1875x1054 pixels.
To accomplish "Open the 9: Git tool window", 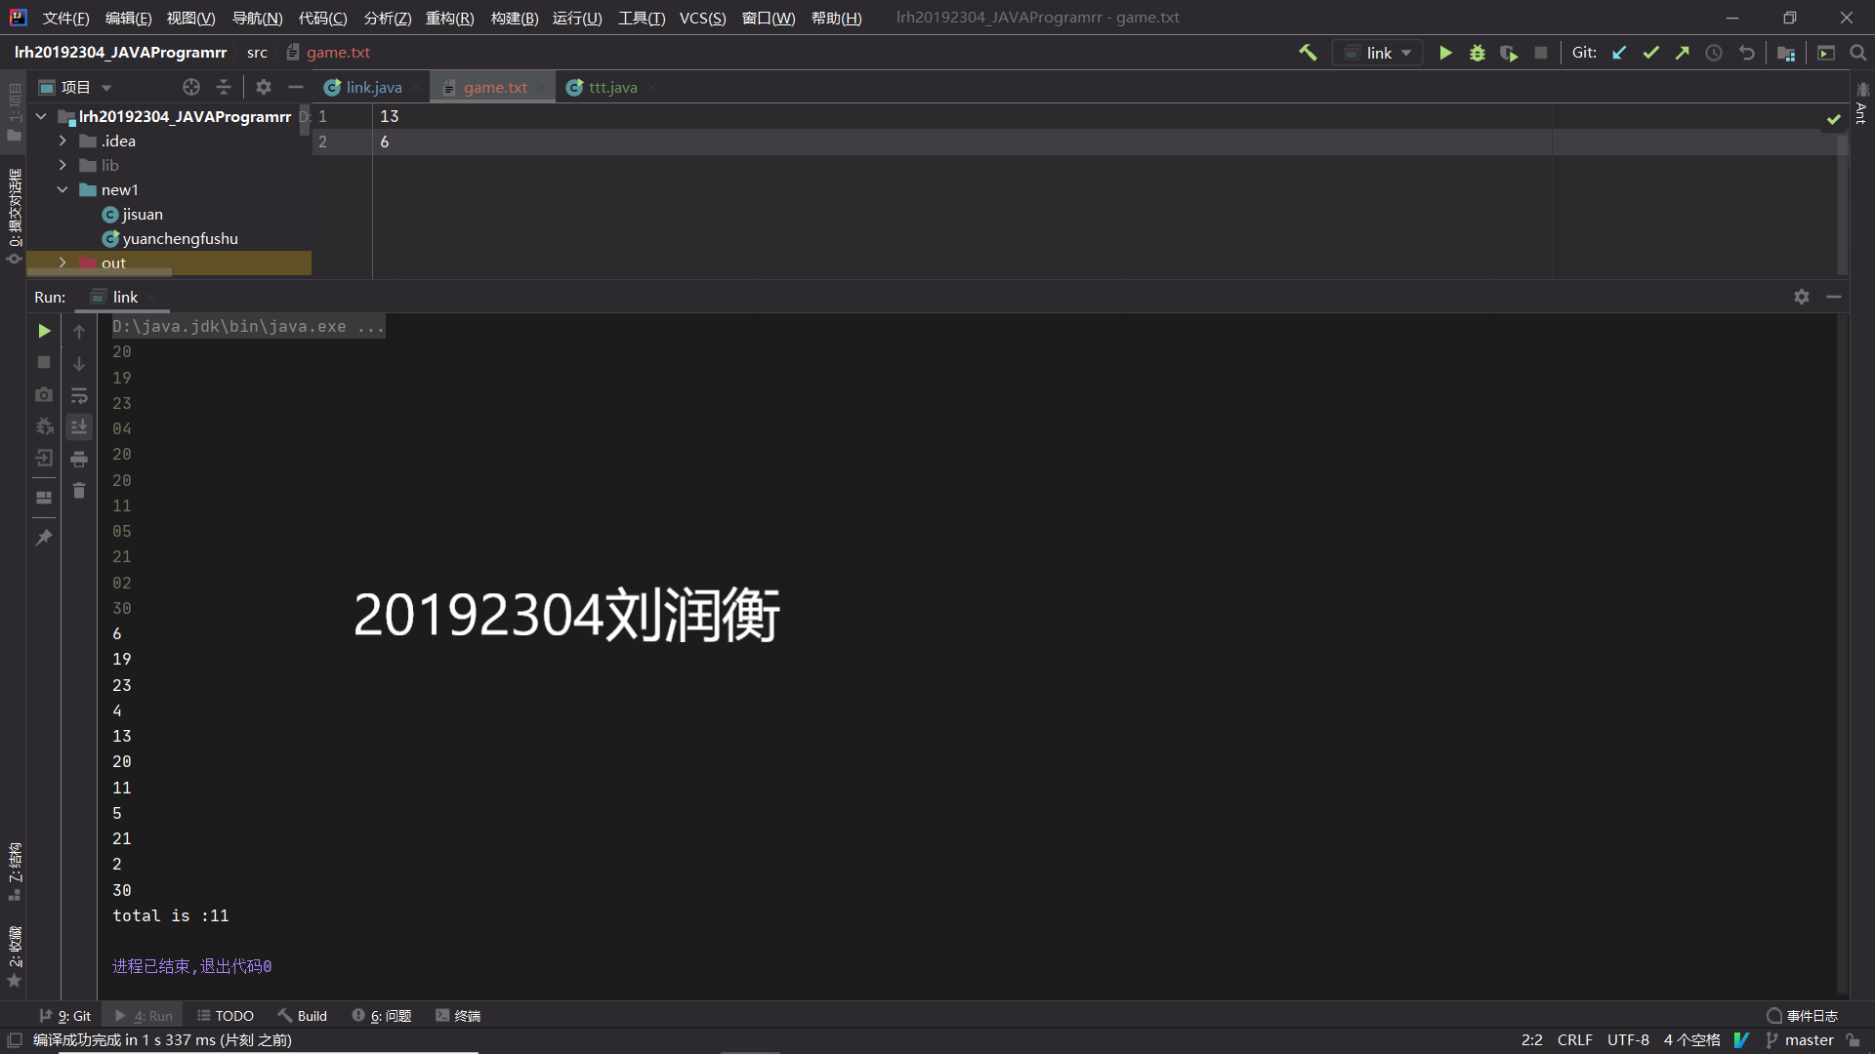I will pyautogui.click(x=64, y=1015).
